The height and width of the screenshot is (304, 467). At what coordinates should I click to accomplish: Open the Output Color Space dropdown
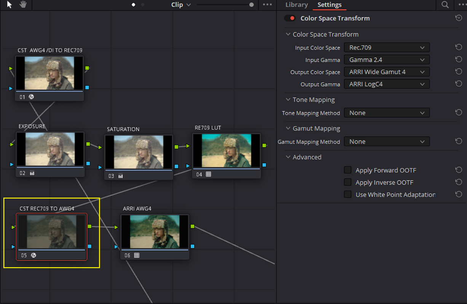pos(387,72)
